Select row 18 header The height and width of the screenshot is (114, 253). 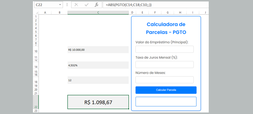[36, 80]
